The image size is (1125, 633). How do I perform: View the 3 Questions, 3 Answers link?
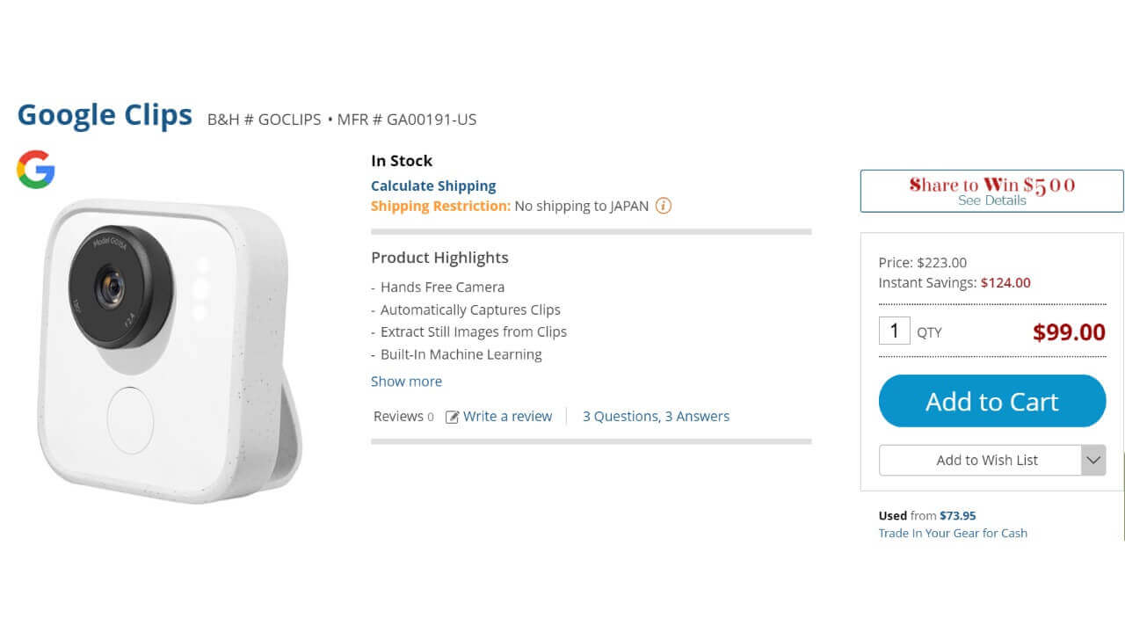point(656,417)
